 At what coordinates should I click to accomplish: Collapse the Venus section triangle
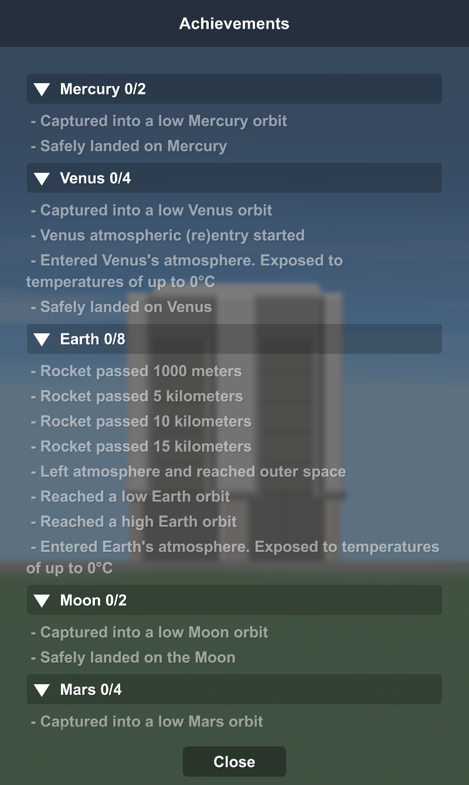42,179
